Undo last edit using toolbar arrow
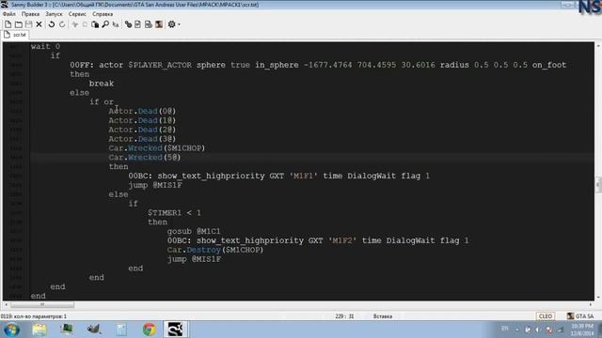The image size is (602, 338). coord(52,24)
